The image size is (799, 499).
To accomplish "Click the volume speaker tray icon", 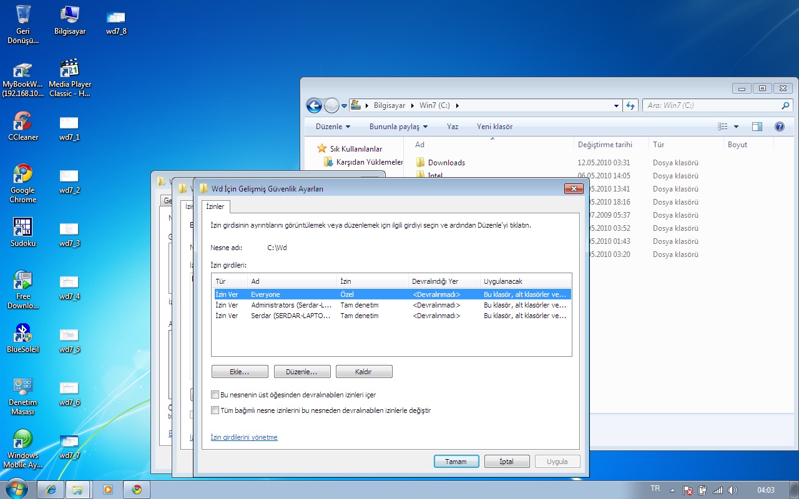I will pyautogui.click(x=732, y=490).
